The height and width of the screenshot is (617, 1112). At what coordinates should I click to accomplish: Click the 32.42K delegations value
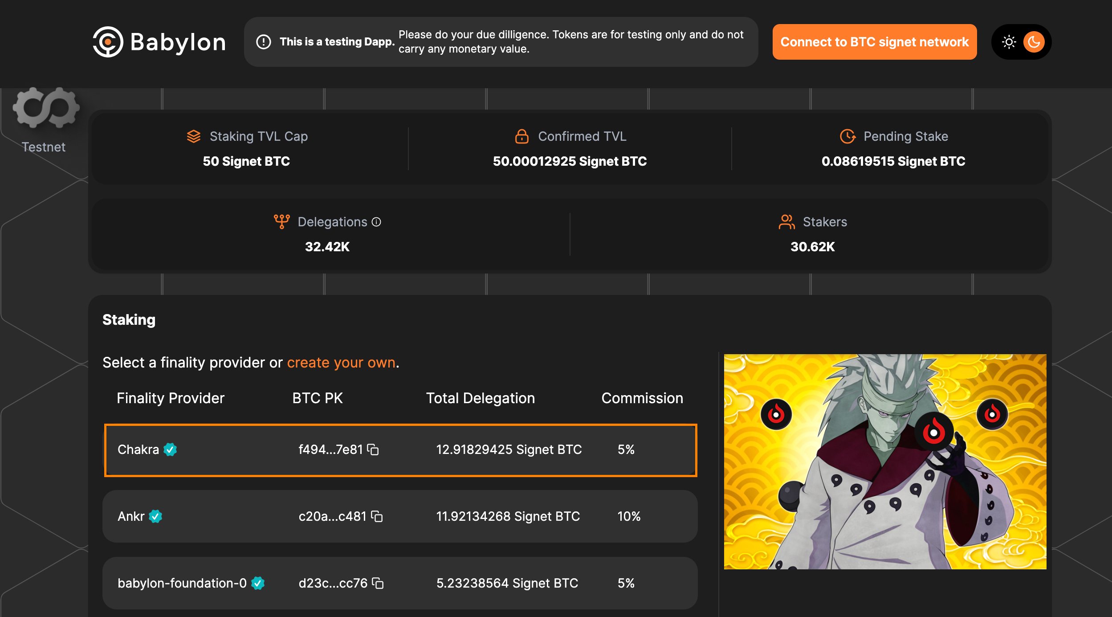pos(327,247)
